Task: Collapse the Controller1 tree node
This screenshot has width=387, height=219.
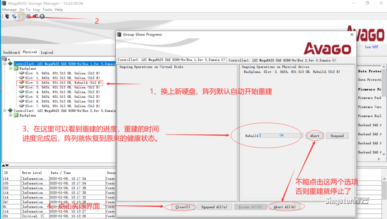Action: [x=5, y=111]
